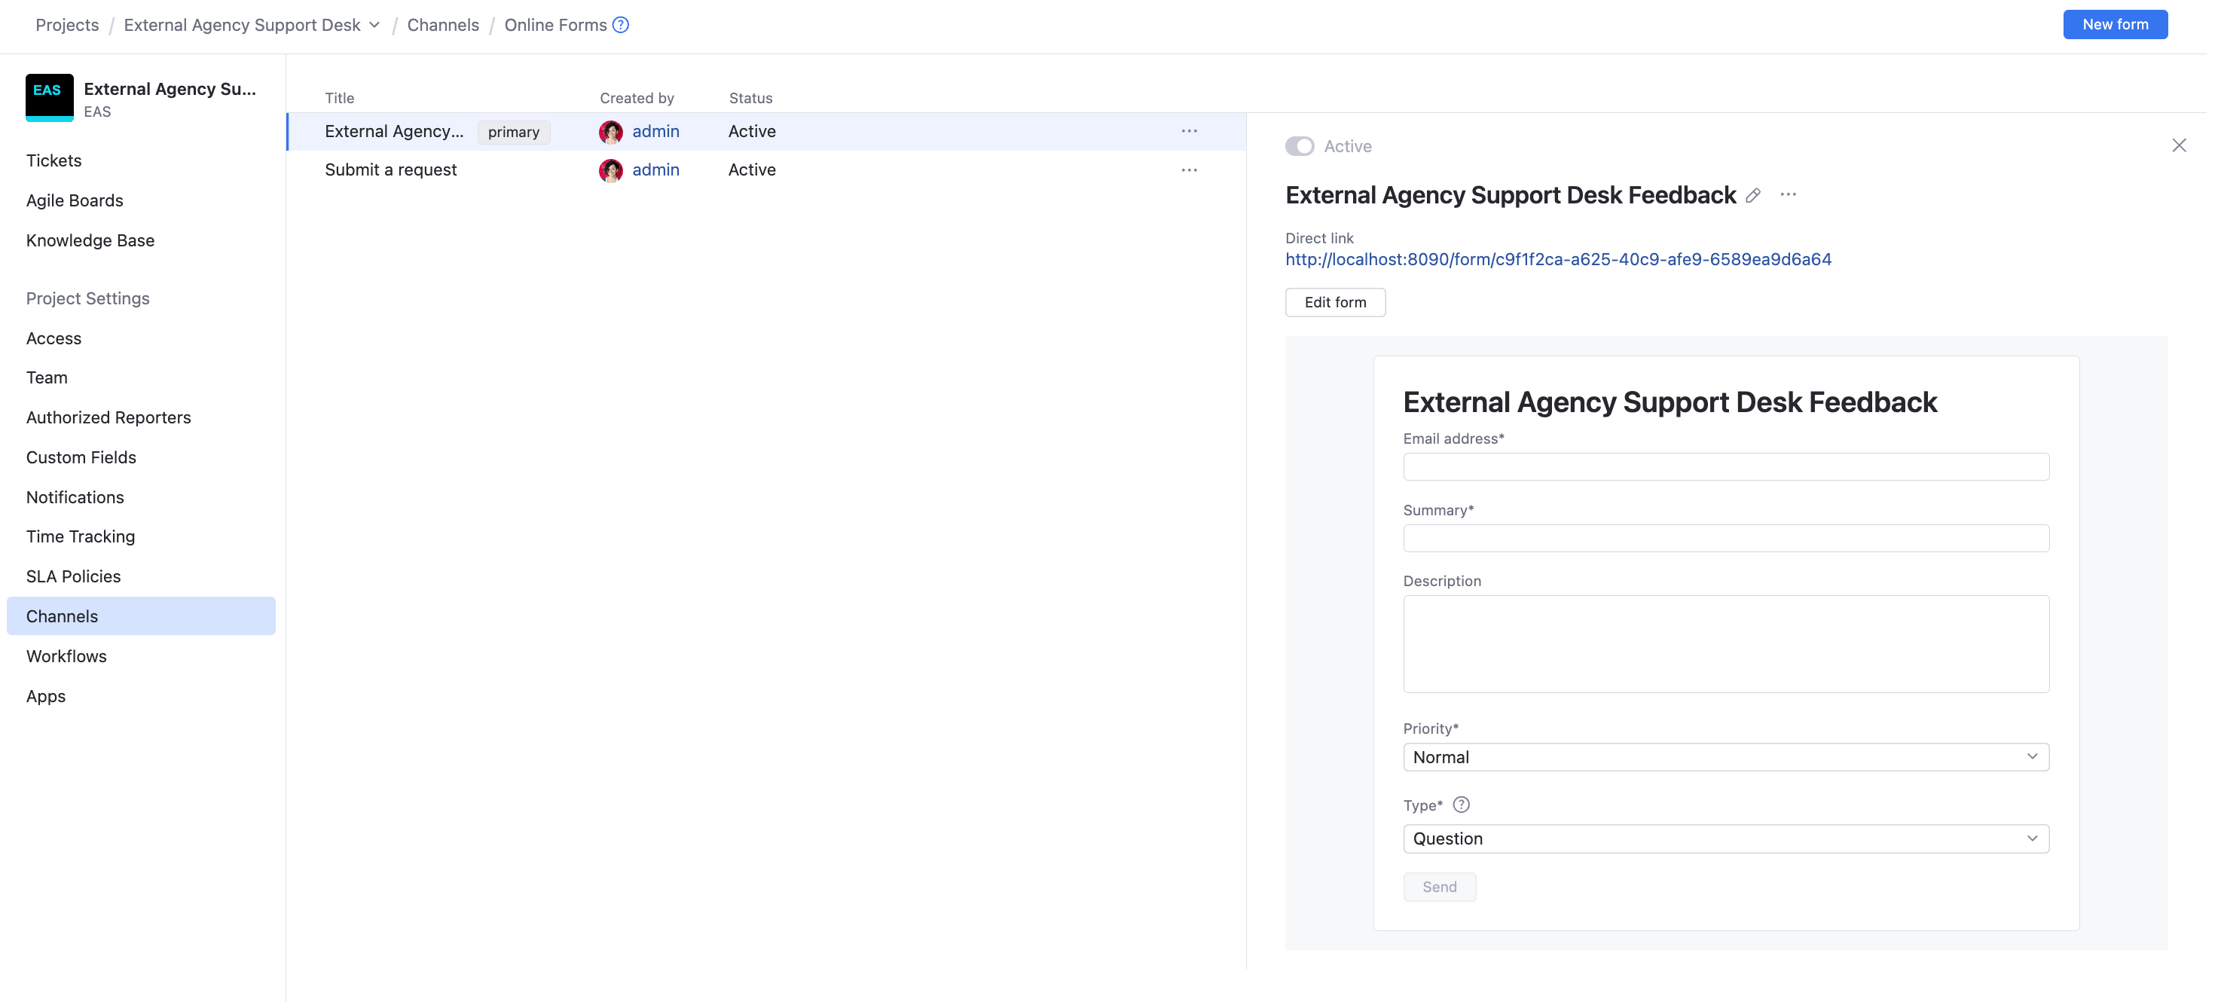Close the form details panel

pyautogui.click(x=2180, y=145)
